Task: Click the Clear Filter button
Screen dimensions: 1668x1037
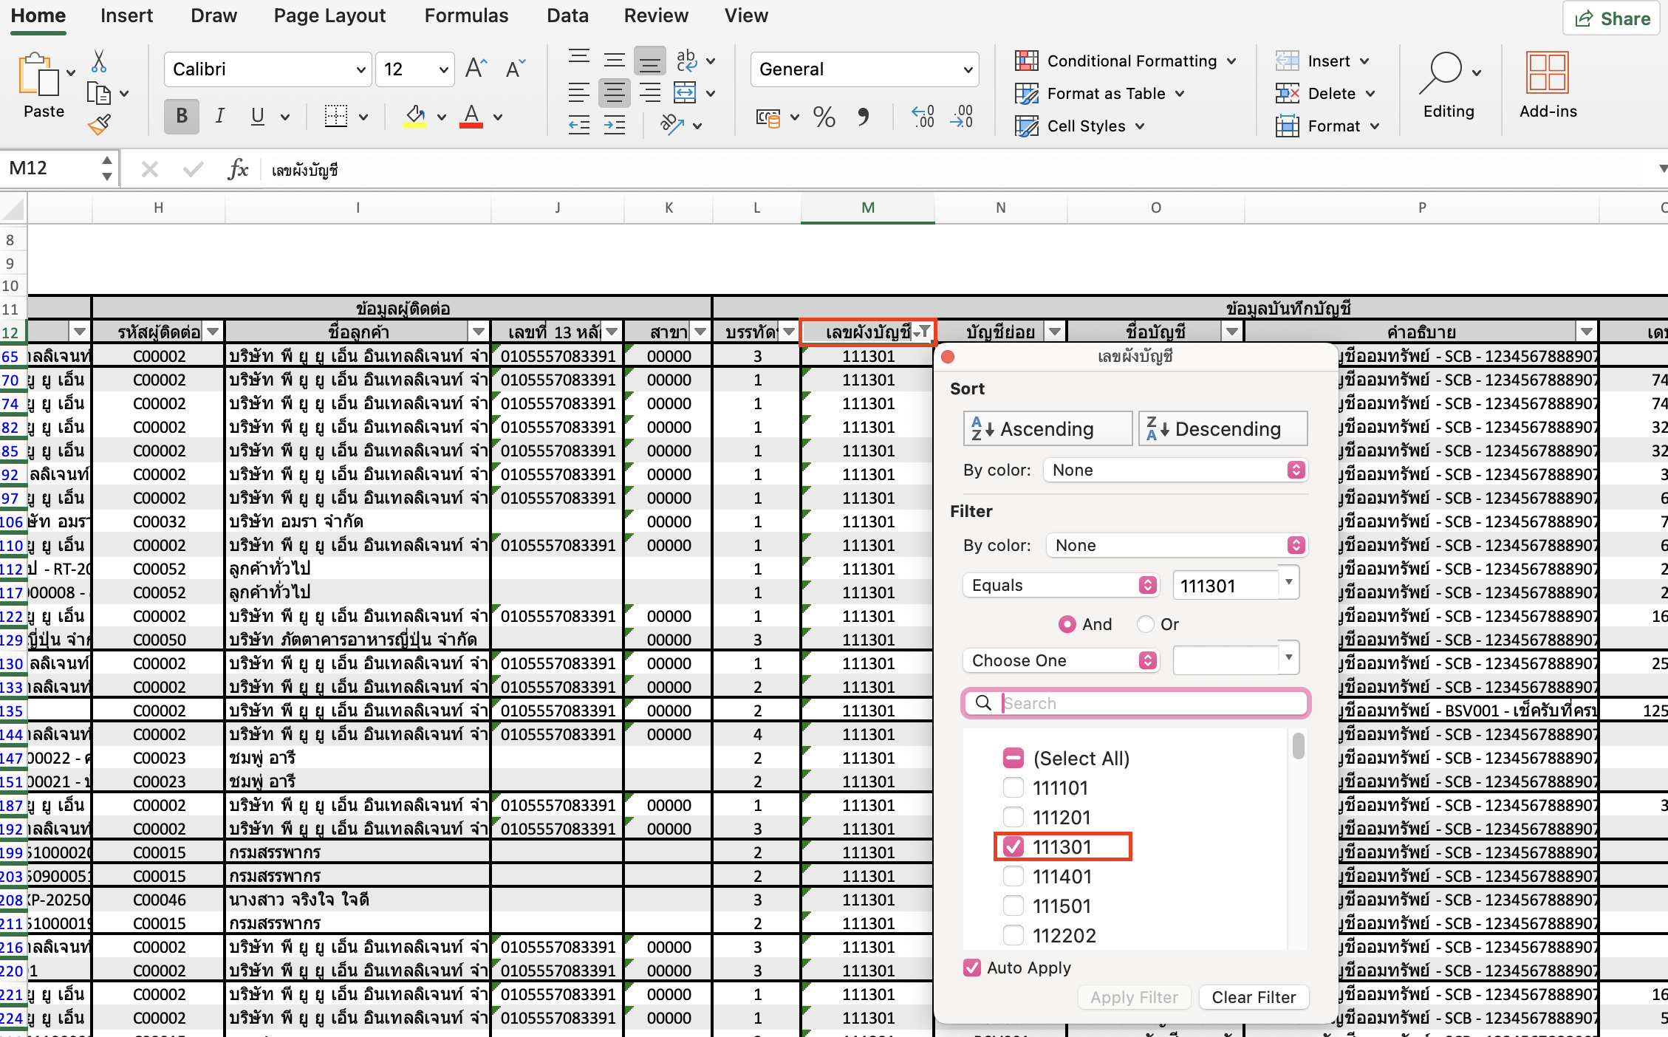Action: pyautogui.click(x=1254, y=997)
